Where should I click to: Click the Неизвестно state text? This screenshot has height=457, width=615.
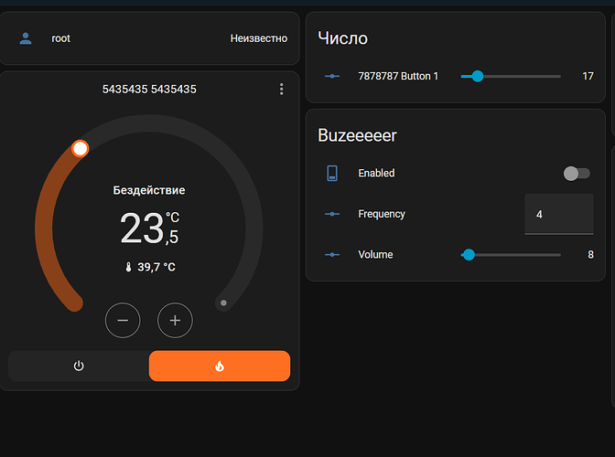click(258, 38)
